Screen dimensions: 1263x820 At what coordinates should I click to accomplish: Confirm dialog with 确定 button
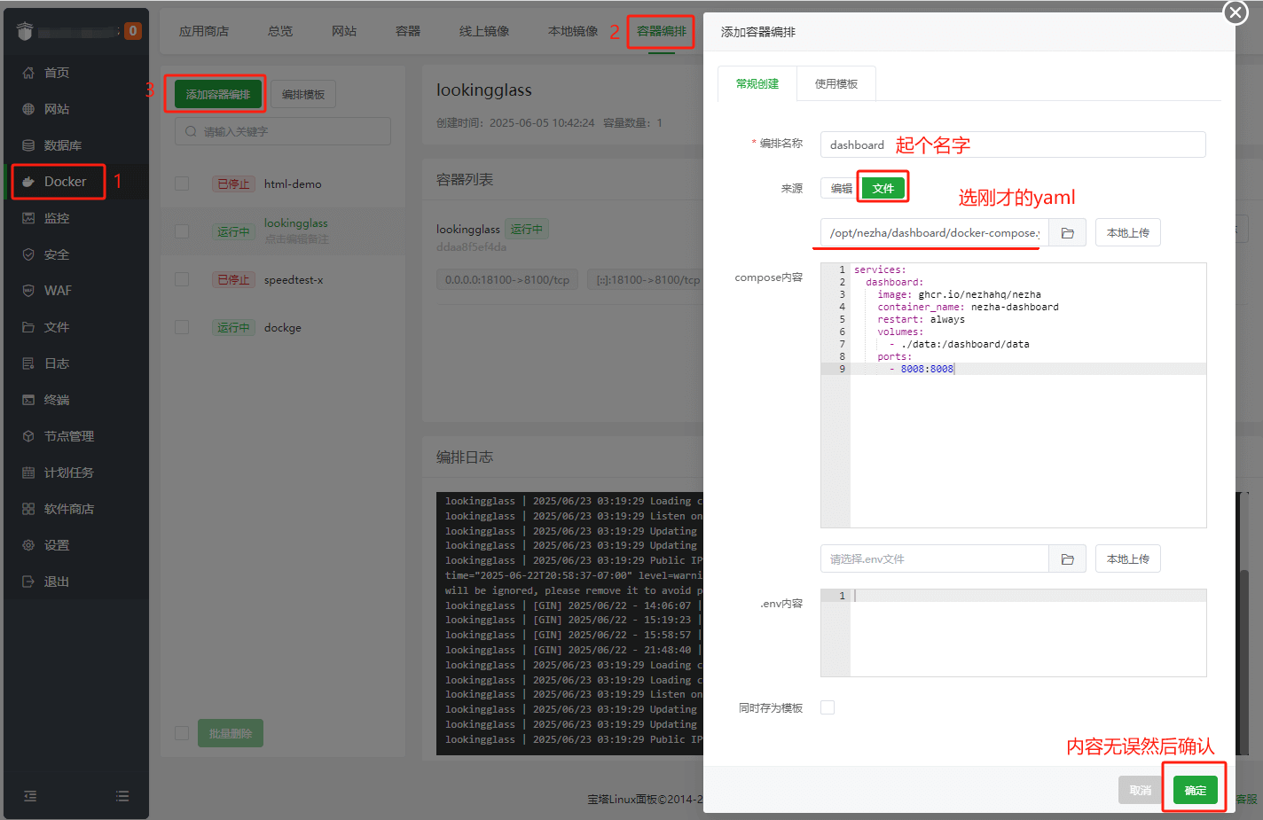click(x=1194, y=789)
